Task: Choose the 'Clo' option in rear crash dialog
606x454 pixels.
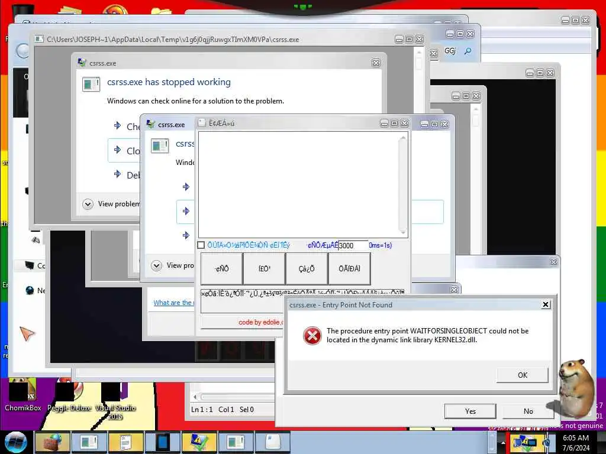Action: (124, 150)
